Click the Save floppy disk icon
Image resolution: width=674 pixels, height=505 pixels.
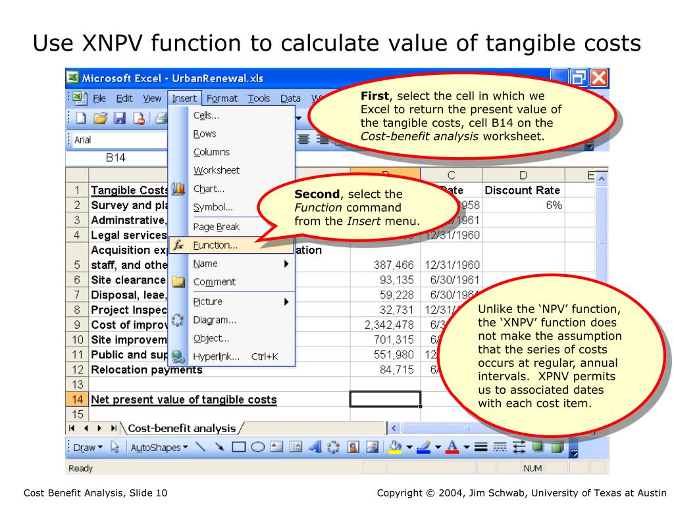pyautogui.click(x=120, y=118)
